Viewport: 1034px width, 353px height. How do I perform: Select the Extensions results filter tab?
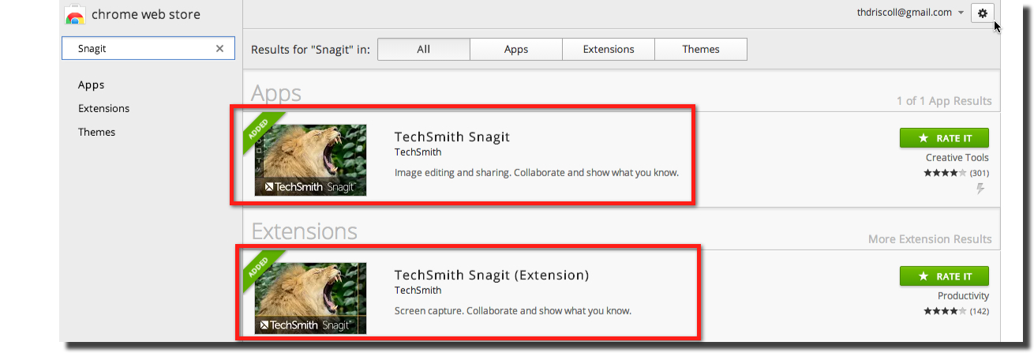(609, 49)
